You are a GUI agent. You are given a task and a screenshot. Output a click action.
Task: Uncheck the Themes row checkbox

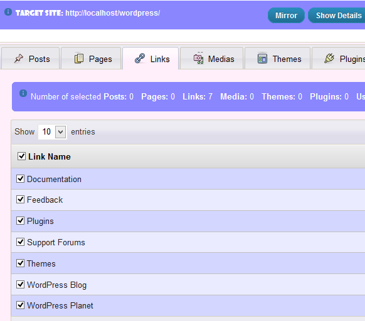tap(20, 263)
